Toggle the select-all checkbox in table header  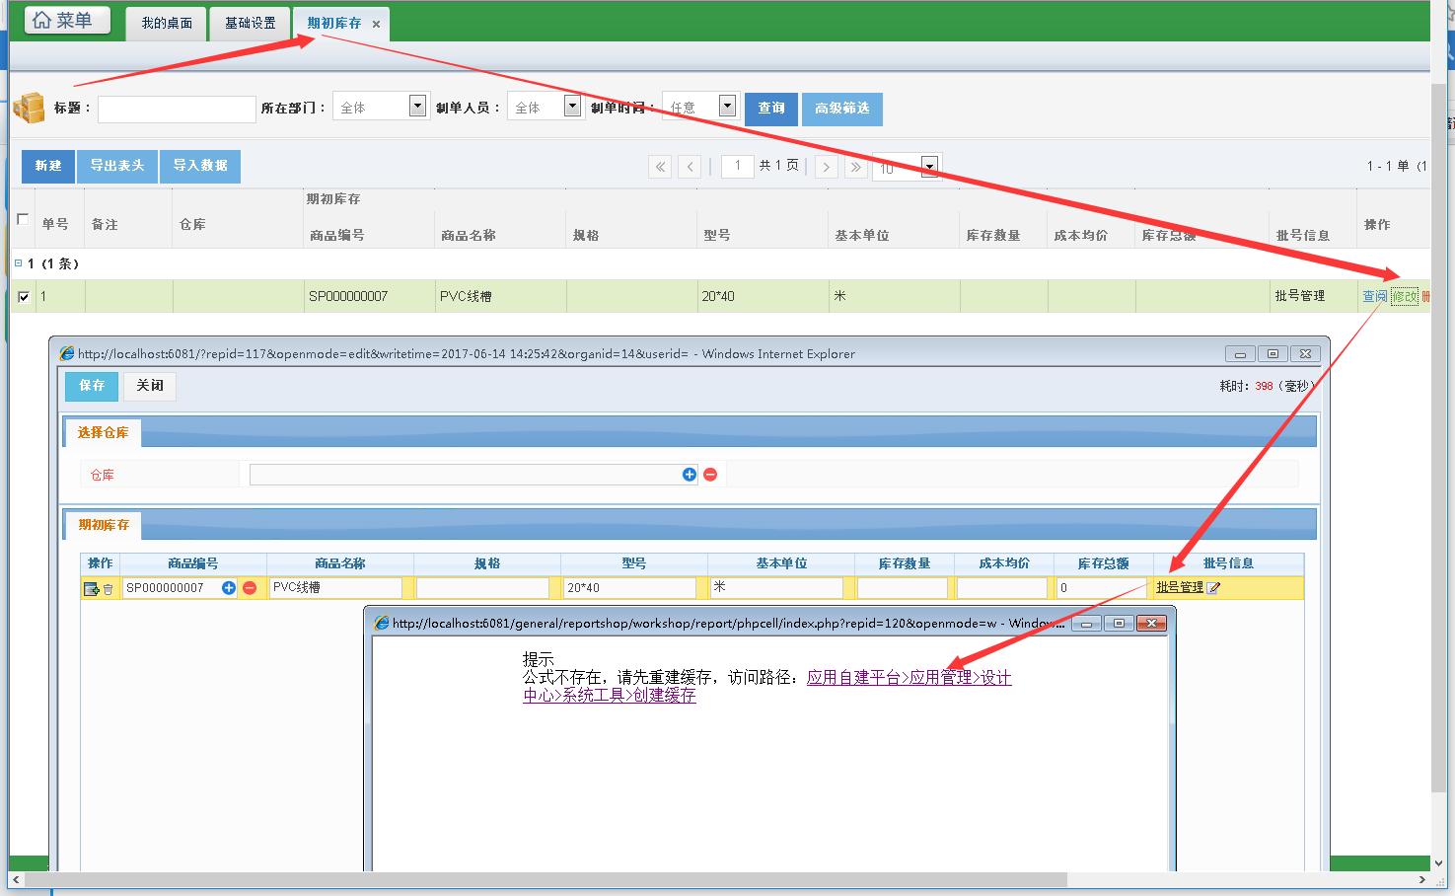click(23, 219)
